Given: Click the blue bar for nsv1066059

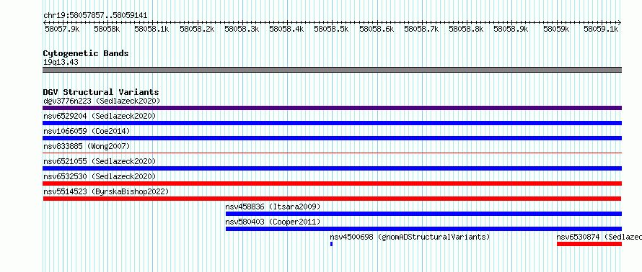Looking at the screenshot, I should coord(332,138).
